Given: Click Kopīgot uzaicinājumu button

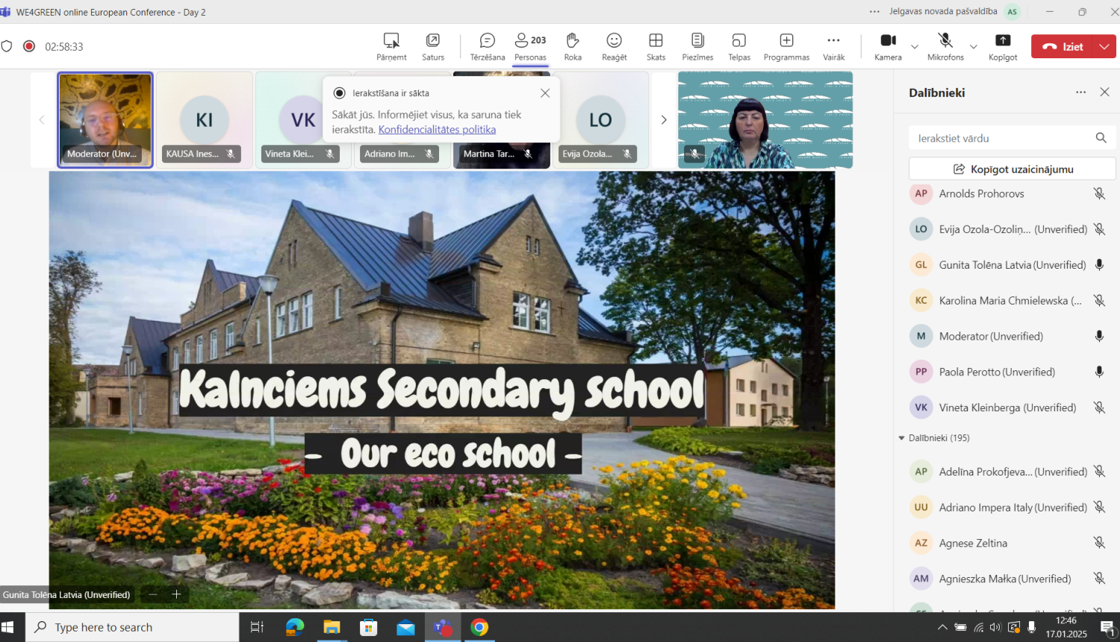Looking at the screenshot, I should pos(1012,169).
